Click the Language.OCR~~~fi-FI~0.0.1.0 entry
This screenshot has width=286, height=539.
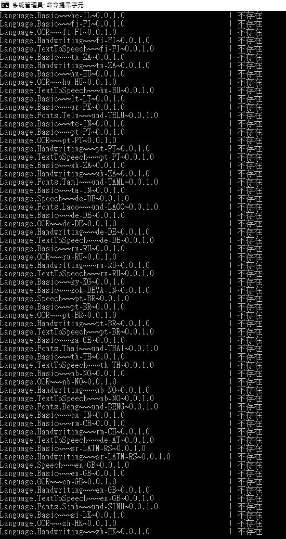58,32
